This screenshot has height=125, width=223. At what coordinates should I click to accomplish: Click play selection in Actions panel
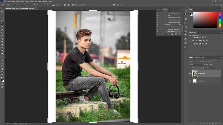click(x=169, y=34)
